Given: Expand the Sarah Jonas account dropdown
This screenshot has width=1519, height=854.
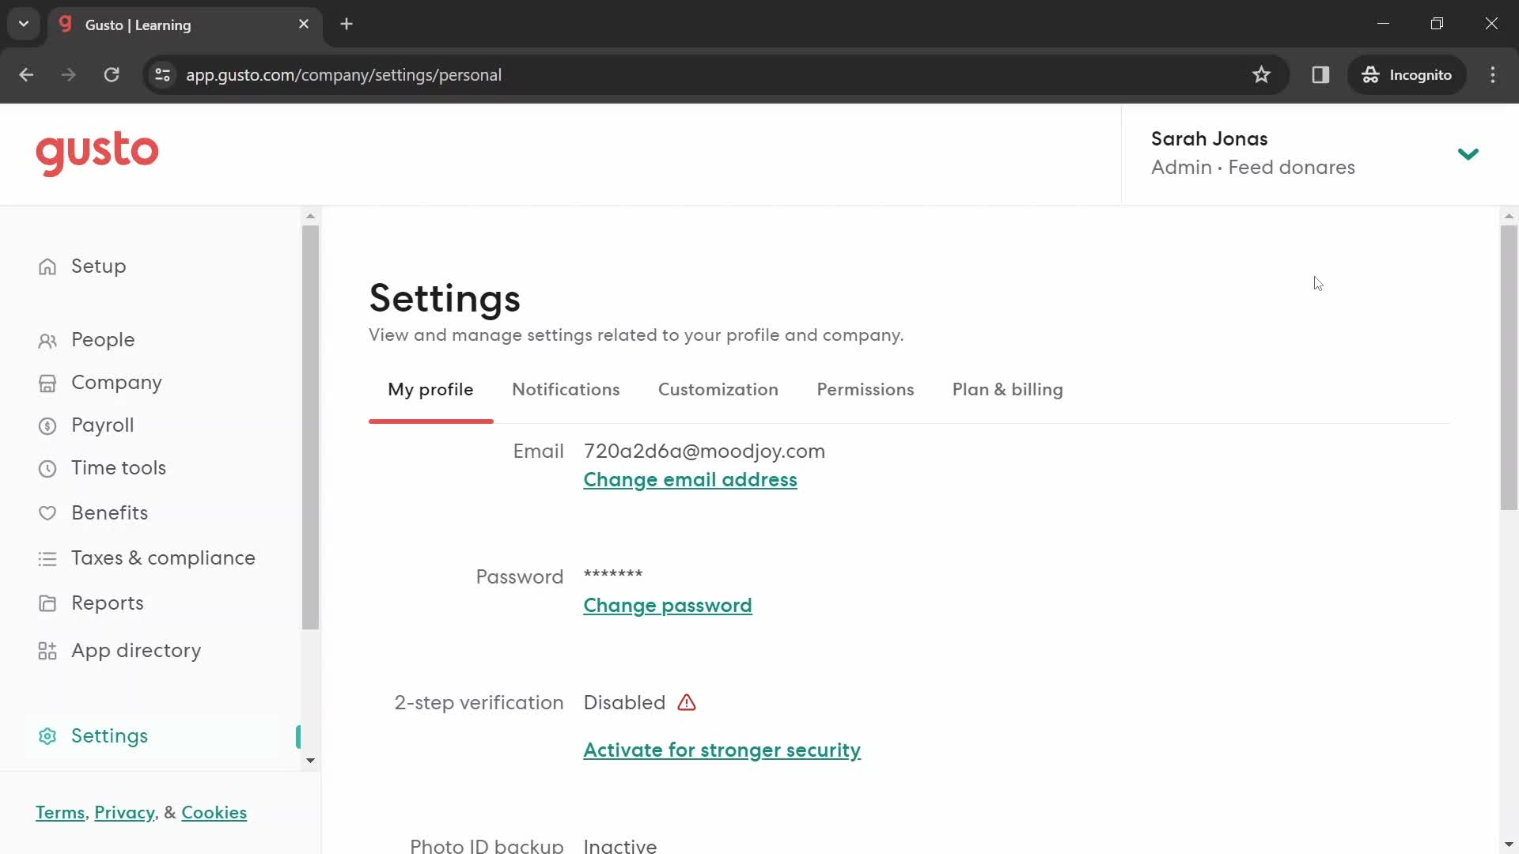Looking at the screenshot, I should pyautogui.click(x=1469, y=153).
